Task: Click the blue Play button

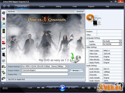Action: [x=62, y=88]
